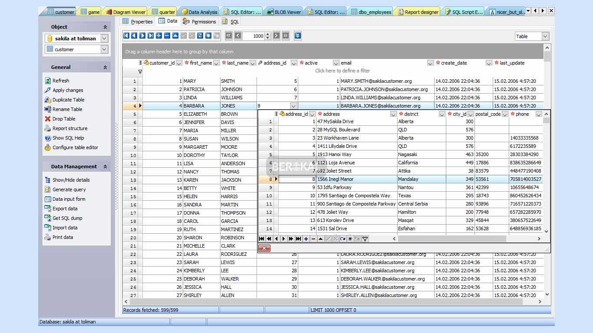Click the blue plus insert record icon

(159, 36)
